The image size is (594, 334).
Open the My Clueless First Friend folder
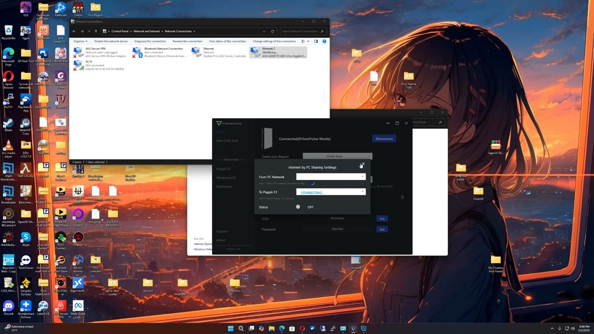tap(496, 264)
